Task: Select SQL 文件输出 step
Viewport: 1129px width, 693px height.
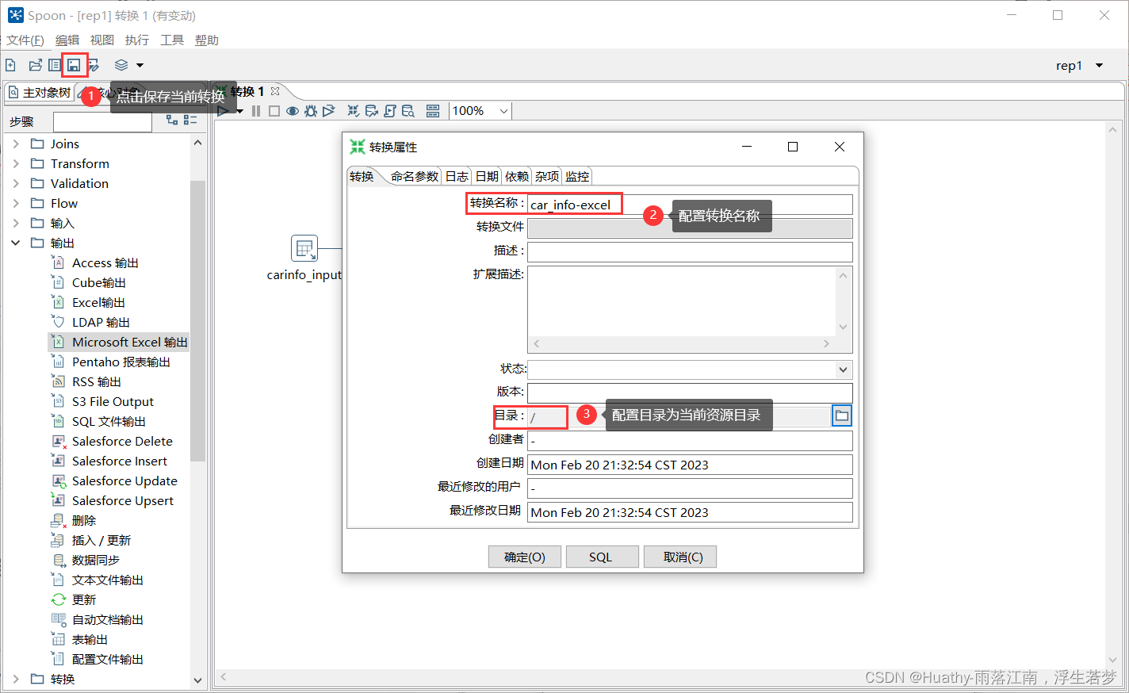Action: tap(109, 421)
